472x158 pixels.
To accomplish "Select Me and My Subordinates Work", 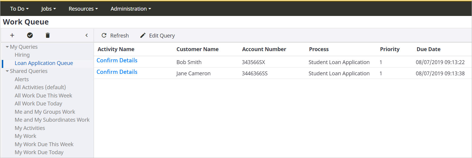I will pos(52,120).
